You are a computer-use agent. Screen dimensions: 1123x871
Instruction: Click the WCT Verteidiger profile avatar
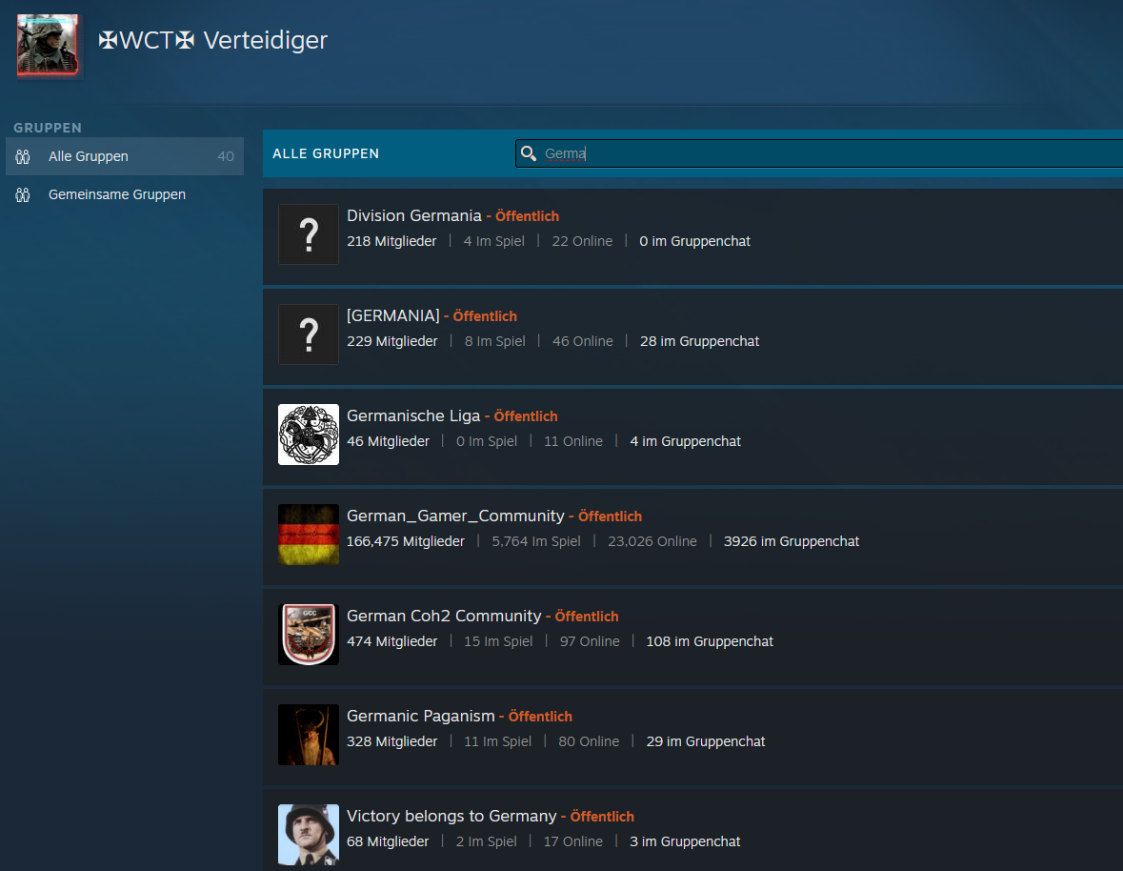[x=48, y=45]
